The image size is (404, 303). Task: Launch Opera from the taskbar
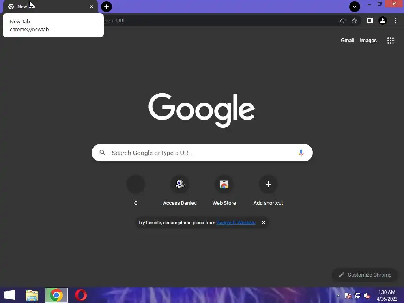[80, 295]
